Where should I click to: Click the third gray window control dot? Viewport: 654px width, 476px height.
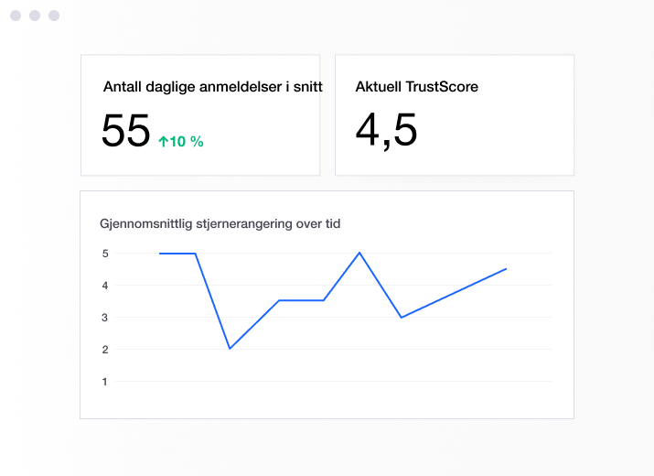54,16
